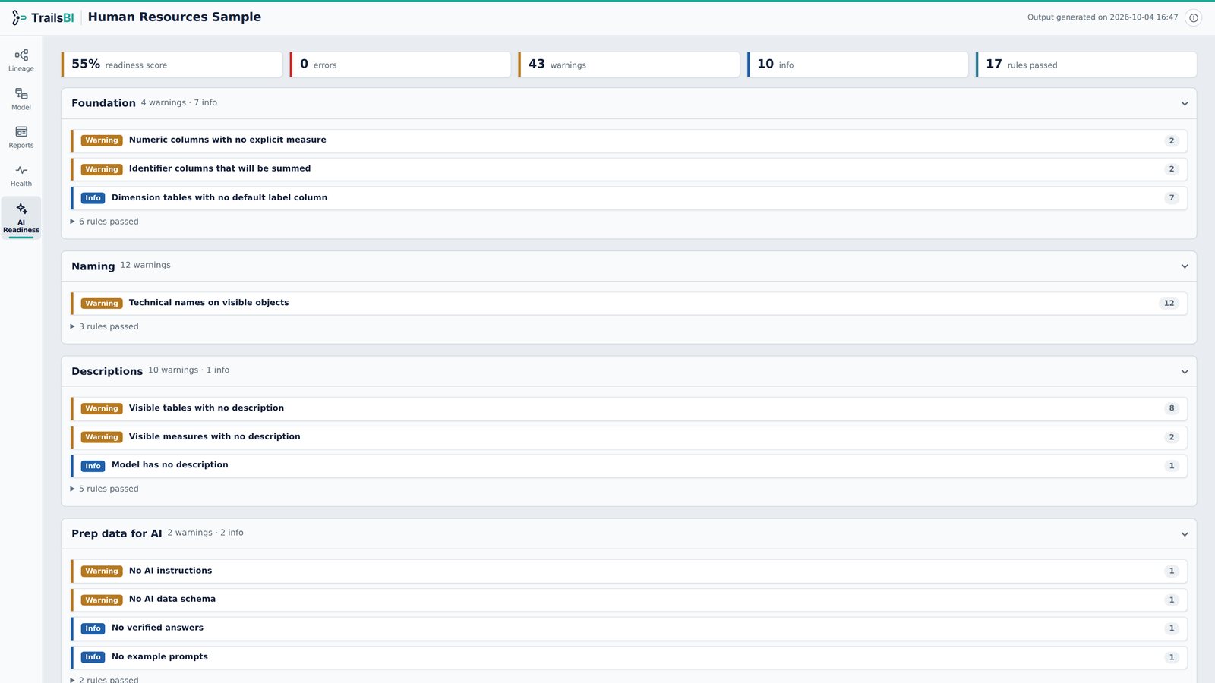The image size is (1215, 683).
Task: Open Technical names on visible objects rule
Action: (x=629, y=303)
